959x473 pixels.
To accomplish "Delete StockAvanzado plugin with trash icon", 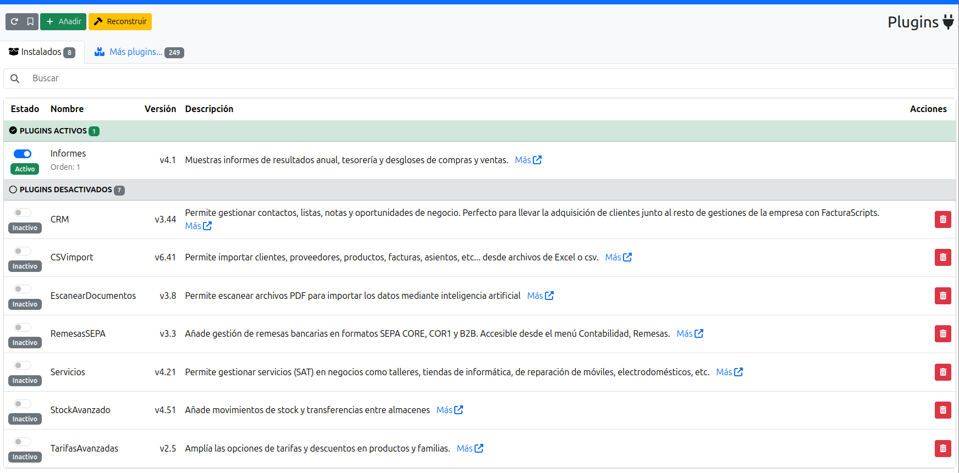I will [x=943, y=410].
